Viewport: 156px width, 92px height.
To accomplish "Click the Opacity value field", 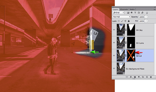I will pyautogui.click(x=142, y=17).
